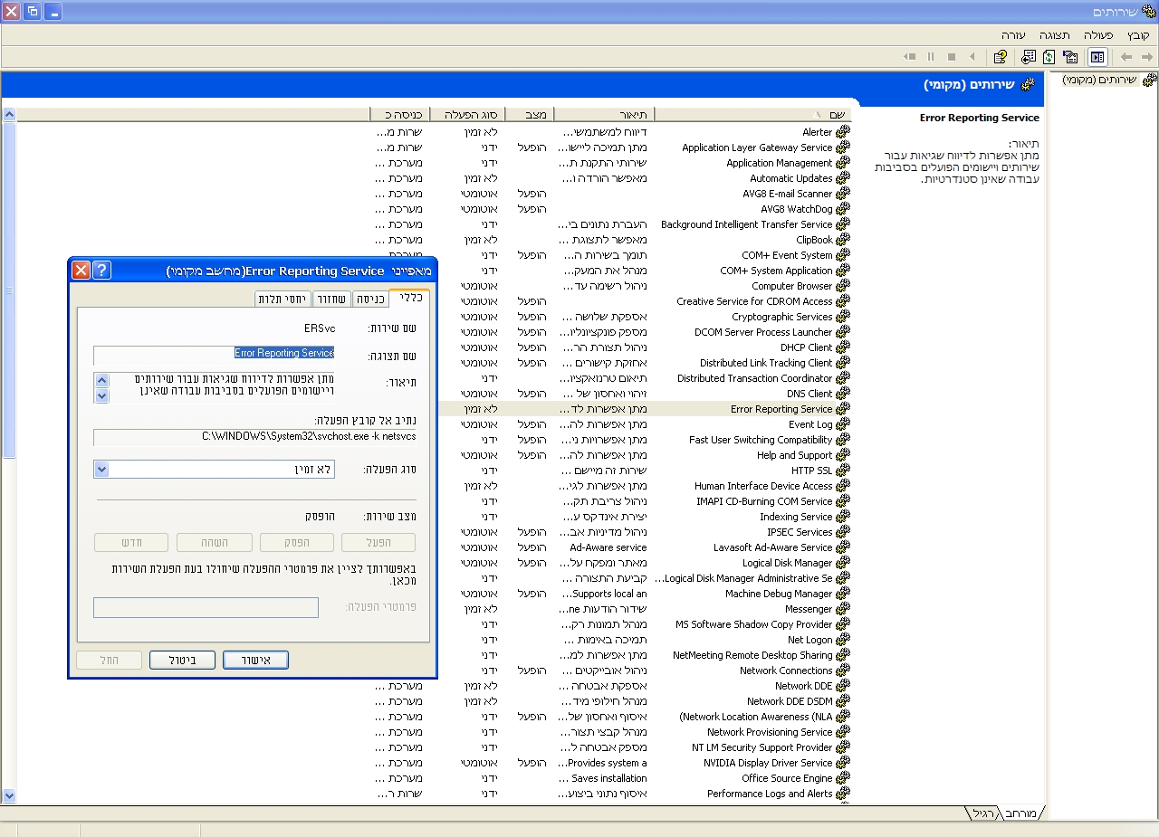The width and height of the screenshot is (1159, 837).
Task: Click the הפעל service button
Action: pyautogui.click(x=378, y=543)
